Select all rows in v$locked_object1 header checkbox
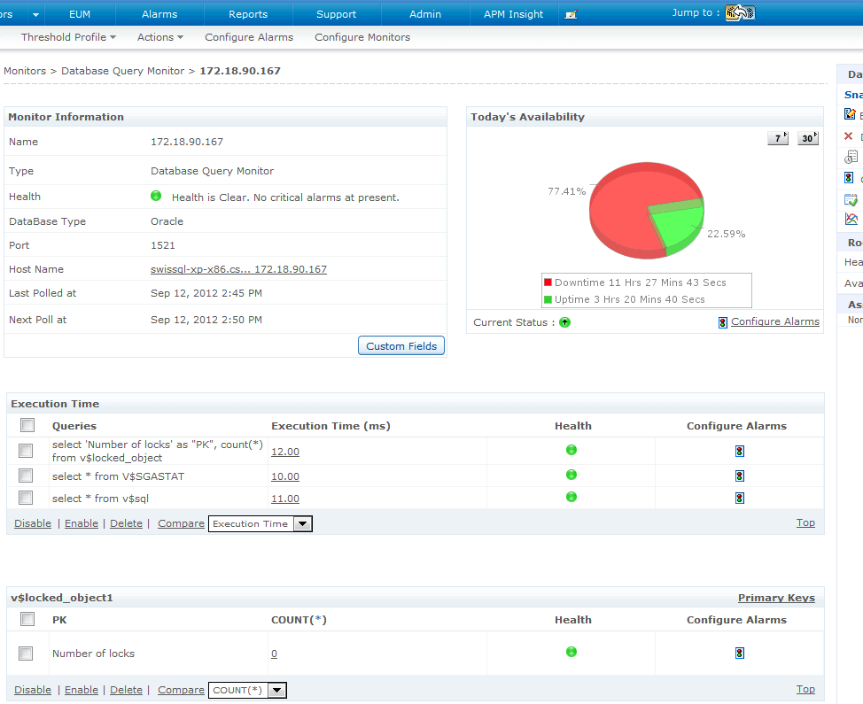 pyautogui.click(x=27, y=619)
